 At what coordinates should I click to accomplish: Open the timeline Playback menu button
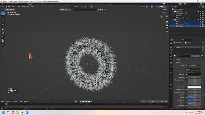[9, 101]
